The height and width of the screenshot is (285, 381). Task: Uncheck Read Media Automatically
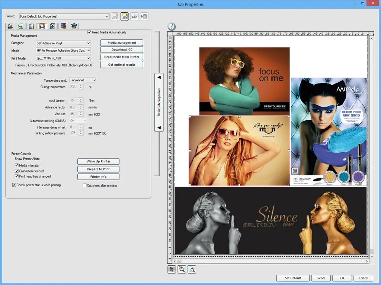coord(89,32)
